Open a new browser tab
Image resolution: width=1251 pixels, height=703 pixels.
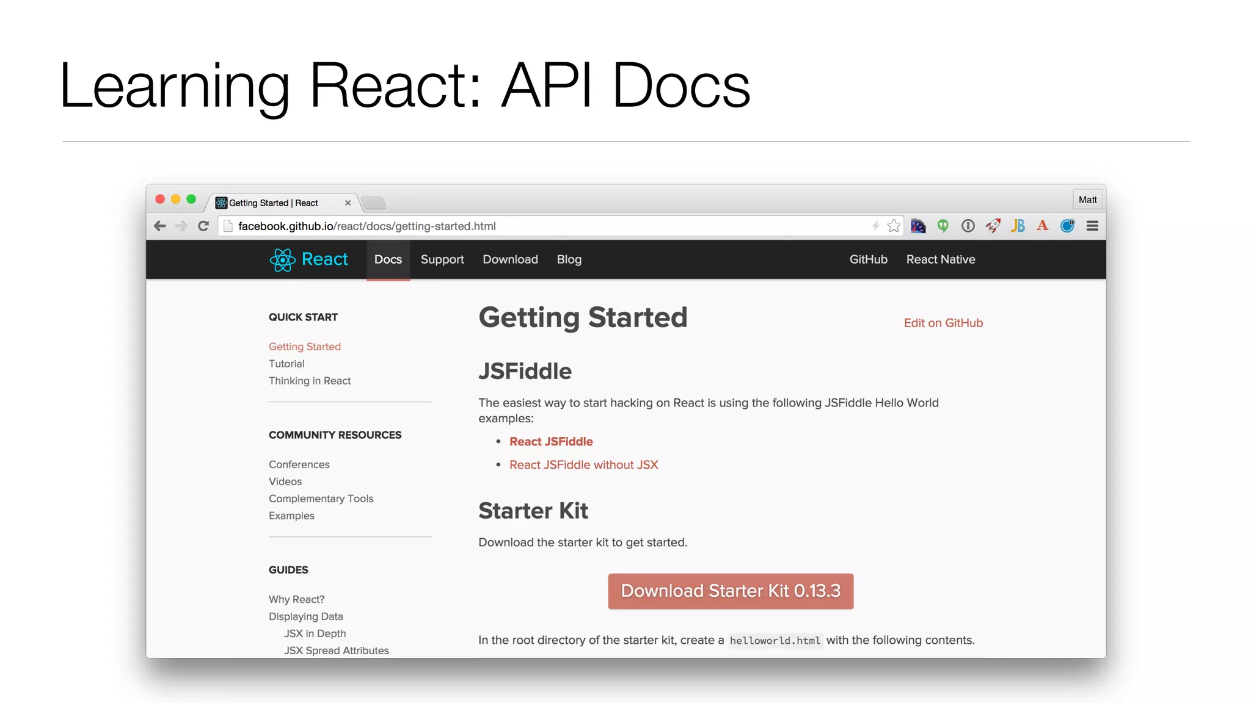(x=373, y=203)
